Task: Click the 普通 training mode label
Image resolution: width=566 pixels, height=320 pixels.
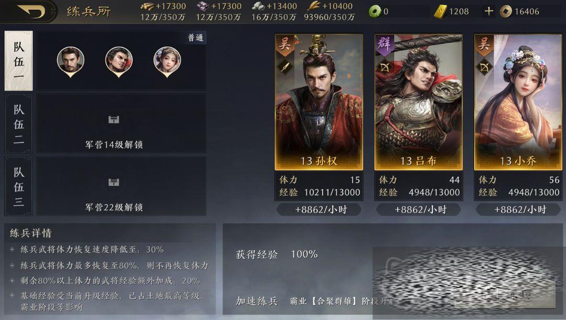Action: tap(195, 38)
